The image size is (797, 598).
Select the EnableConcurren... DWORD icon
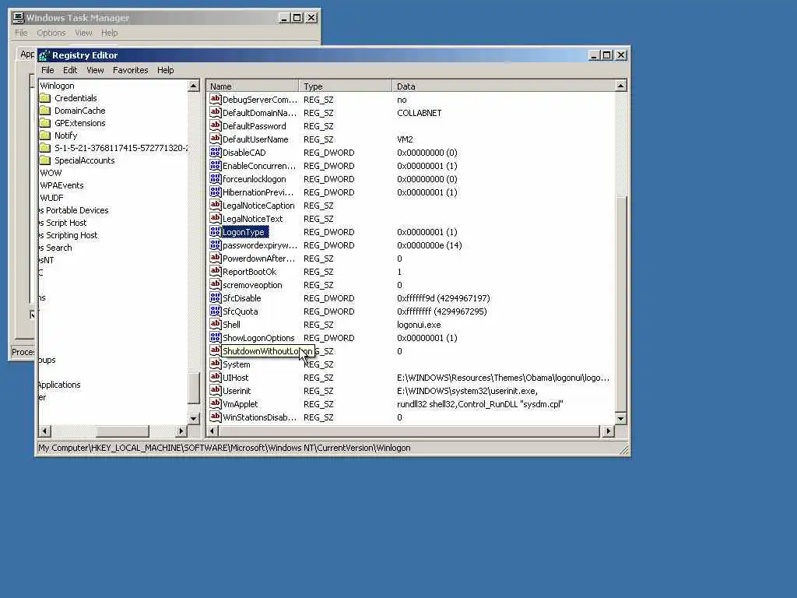(x=216, y=165)
